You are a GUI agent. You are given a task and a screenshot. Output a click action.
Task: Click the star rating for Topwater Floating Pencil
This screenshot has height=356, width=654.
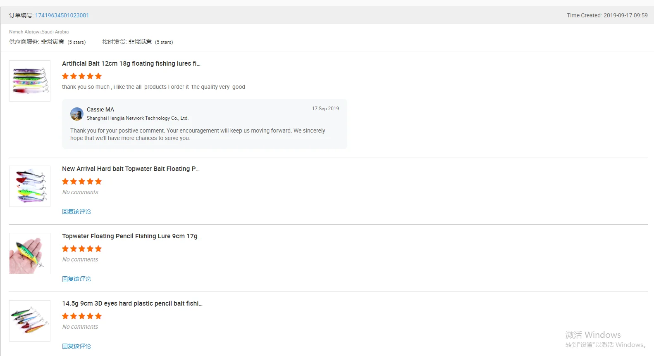point(82,249)
